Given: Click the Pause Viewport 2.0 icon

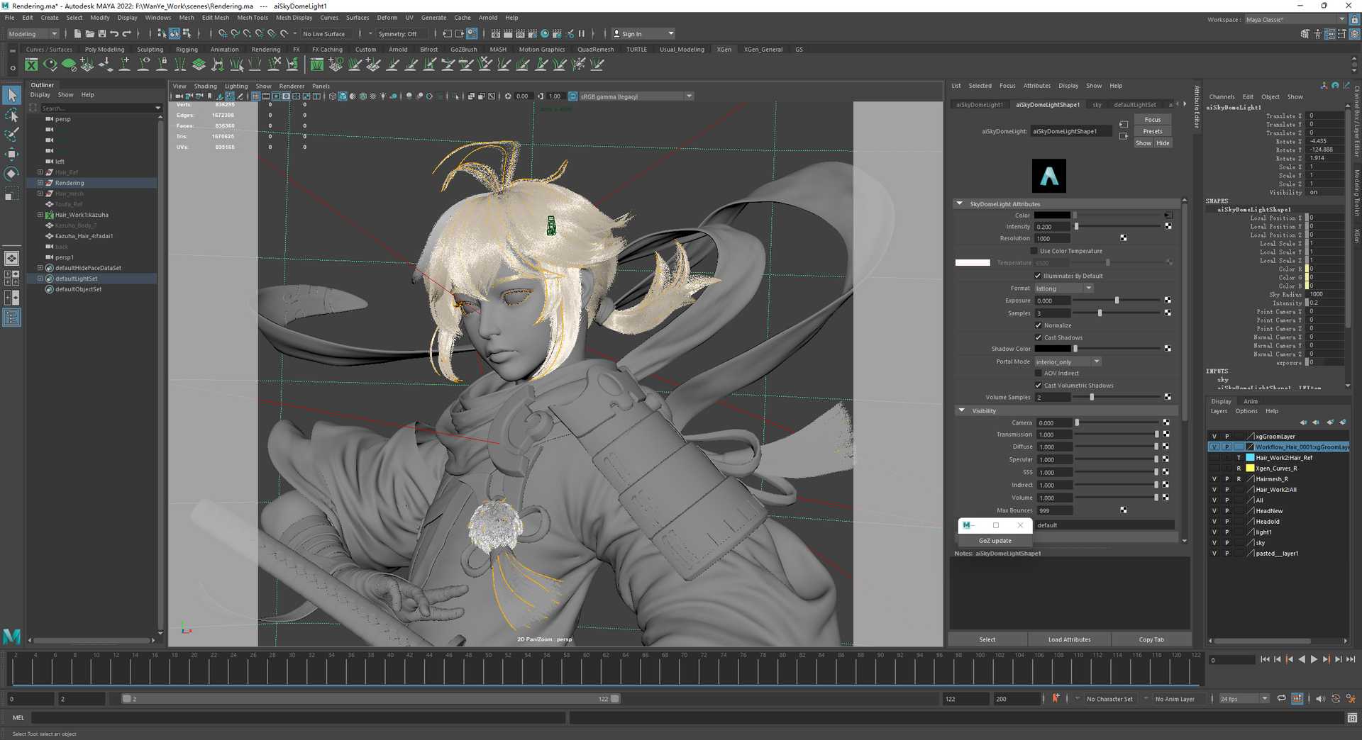Looking at the screenshot, I should click(x=582, y=33).
